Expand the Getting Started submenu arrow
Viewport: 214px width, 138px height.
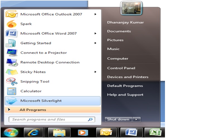click(95, 43)
